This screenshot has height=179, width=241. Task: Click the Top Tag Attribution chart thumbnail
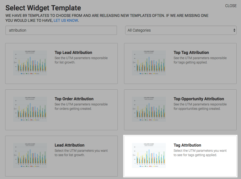(x=149, y=63)
